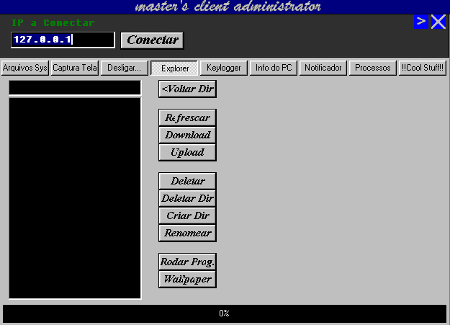Click the directory path field above file list
This screenshot has width=450, height=325.
(75, 88)
